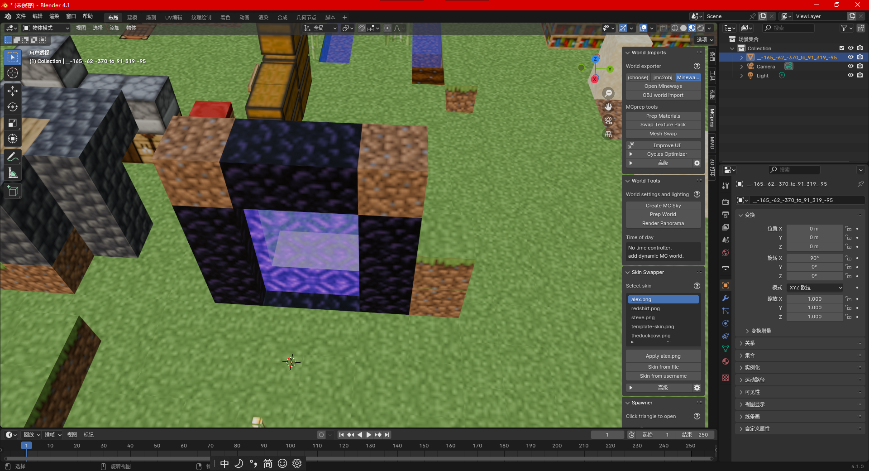This screenshot has width=869, height=471.
Task: Toggle proportional editing button
Action: 387,28
